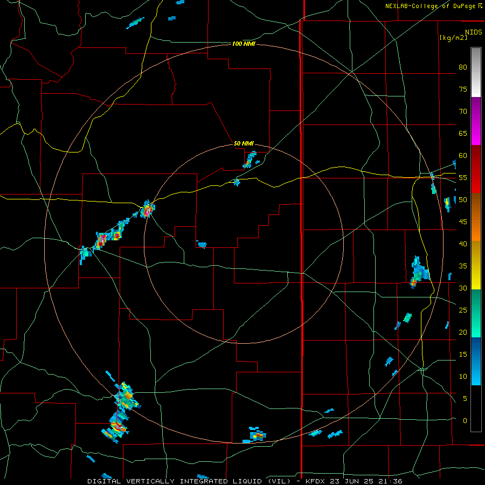Select the 25 tick on the color bar
The width and height of the screenshot is (485, 485).
coord(463,310)
